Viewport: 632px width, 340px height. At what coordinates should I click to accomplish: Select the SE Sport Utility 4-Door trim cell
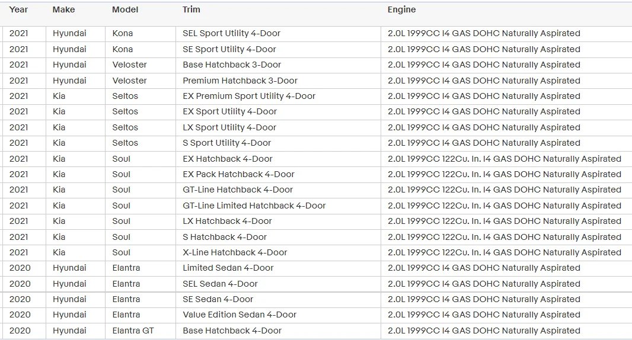click(229, 49)
